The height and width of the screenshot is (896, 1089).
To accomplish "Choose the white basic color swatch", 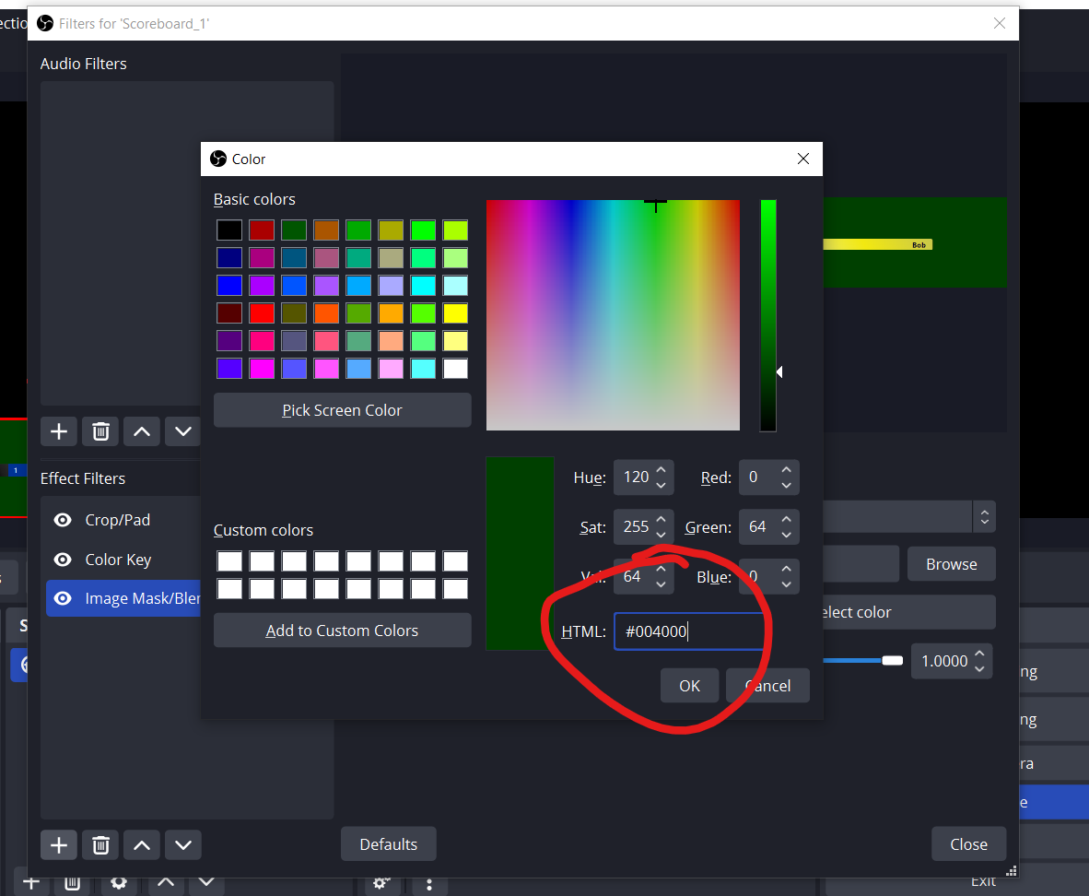I will click(455, 369).
